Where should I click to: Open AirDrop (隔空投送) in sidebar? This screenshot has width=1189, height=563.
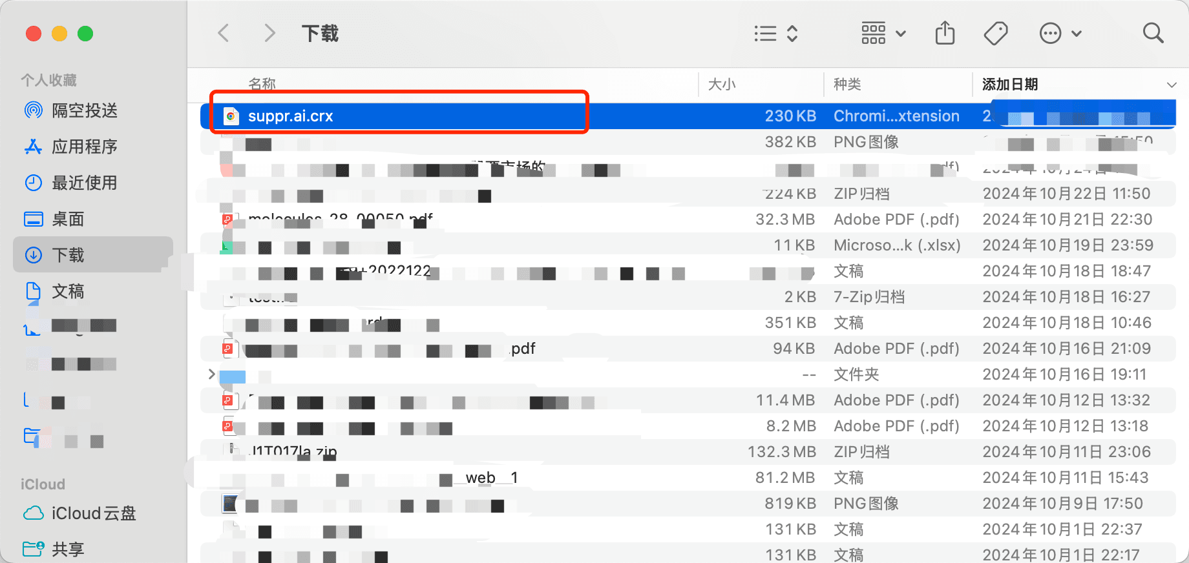[x=84, y=110]
